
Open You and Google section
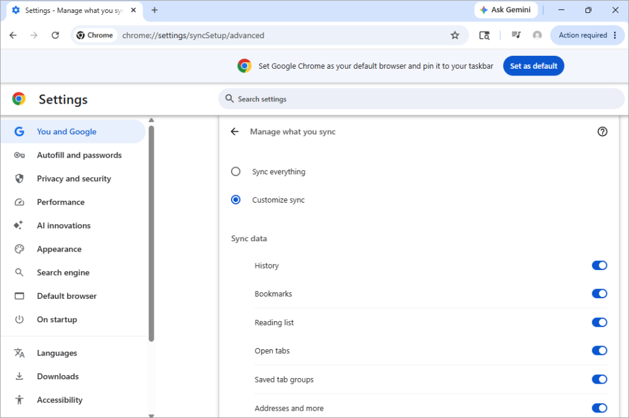pyautogui.click(x=72, y=131)
